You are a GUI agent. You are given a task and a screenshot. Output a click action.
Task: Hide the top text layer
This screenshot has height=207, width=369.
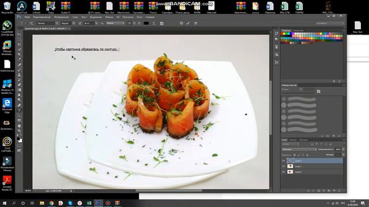284,161
